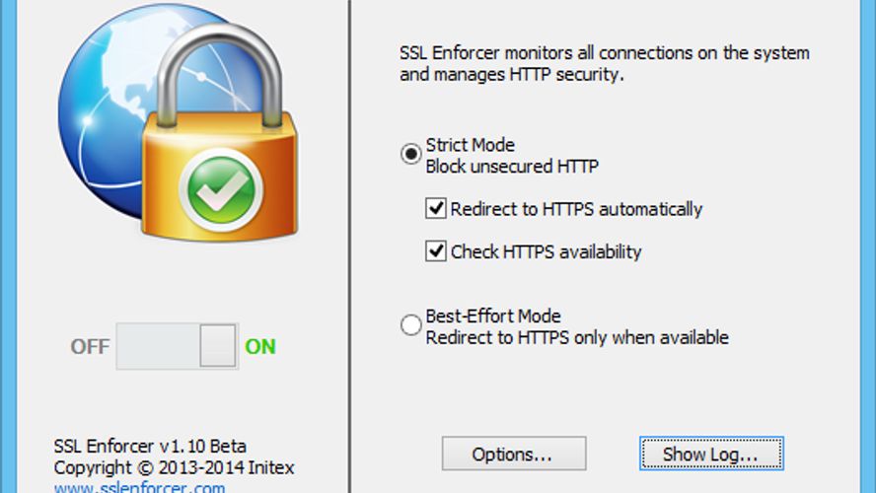This screenshot has width=876, height=493.
Task: Toggle the OFF/ON switch
Action: pos(177,346)
